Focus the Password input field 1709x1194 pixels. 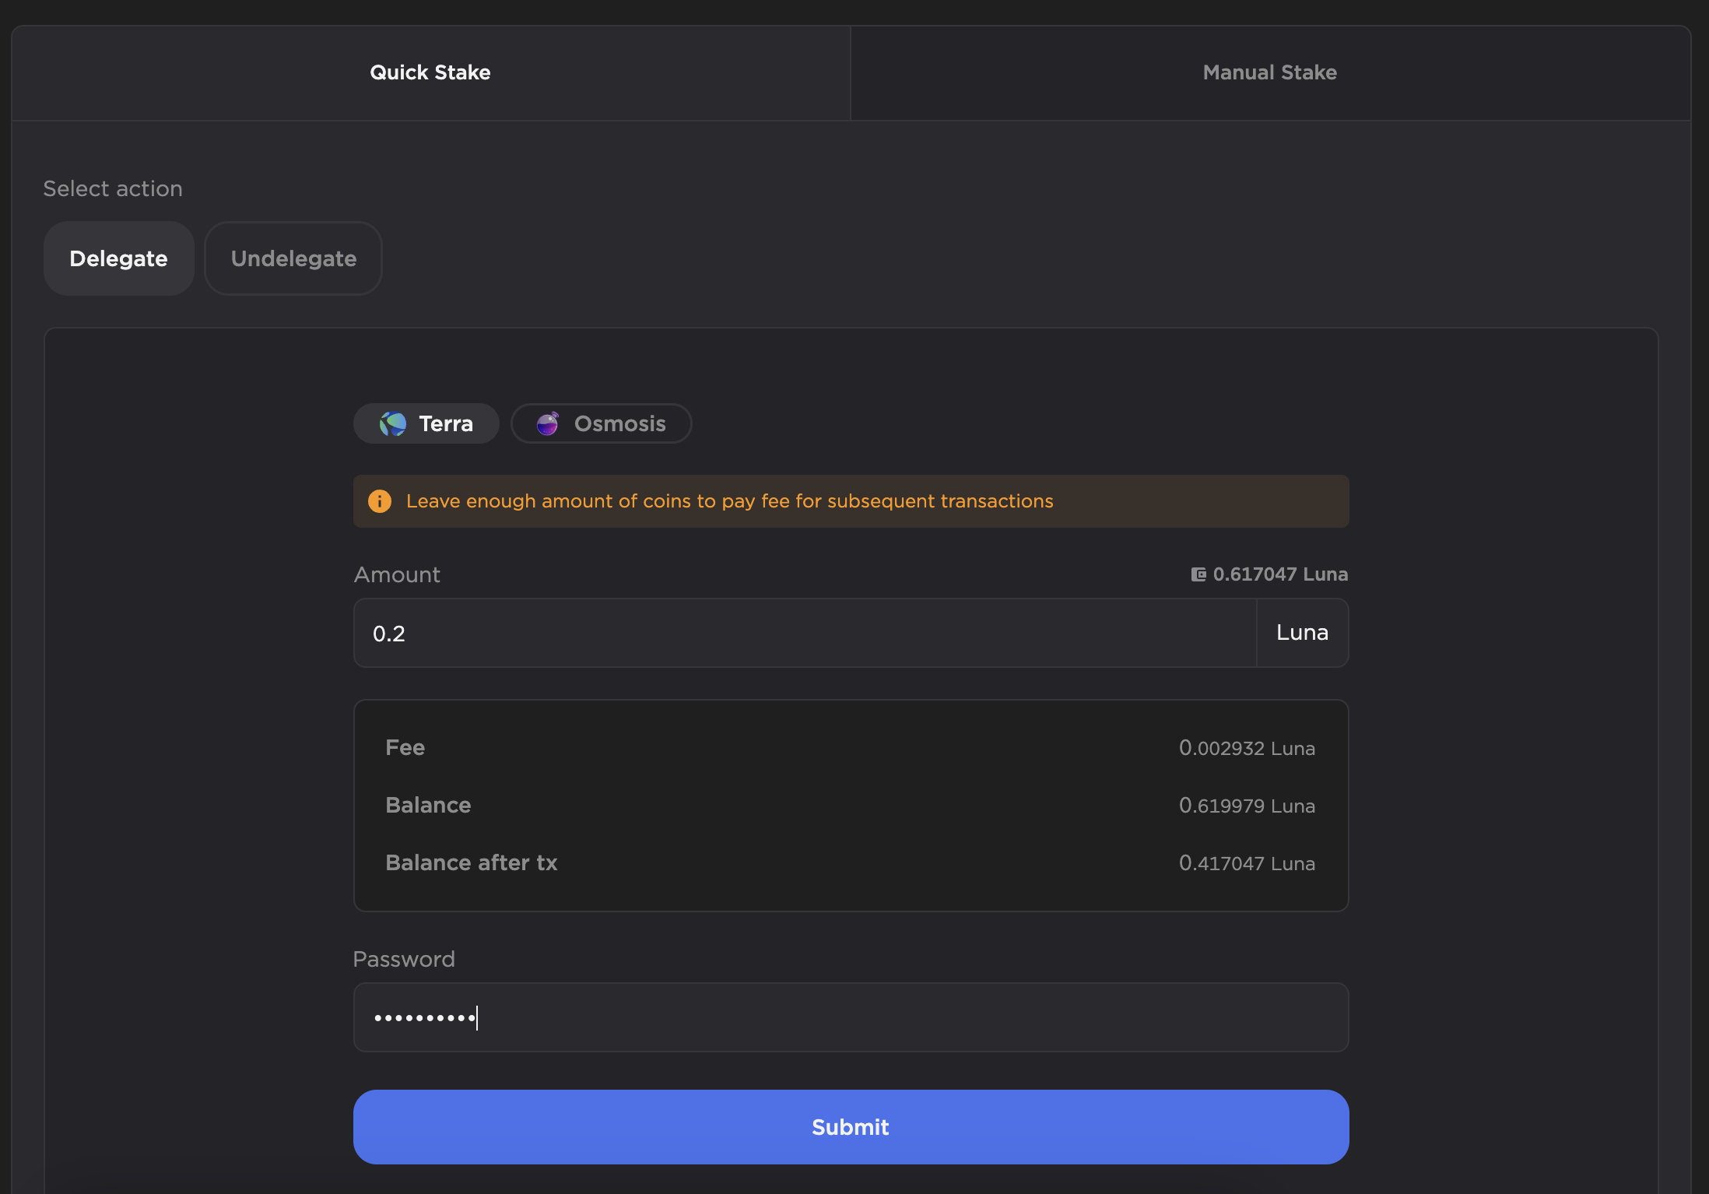click(851, 1017)
